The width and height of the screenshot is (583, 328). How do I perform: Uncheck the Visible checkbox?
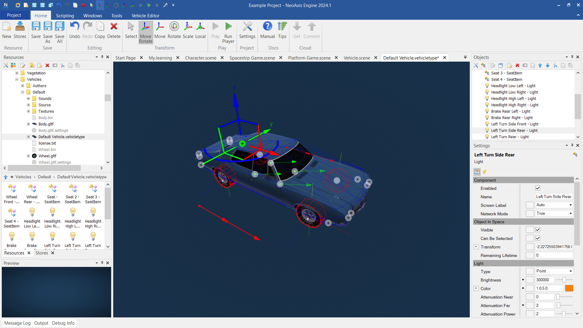point(538,230)
